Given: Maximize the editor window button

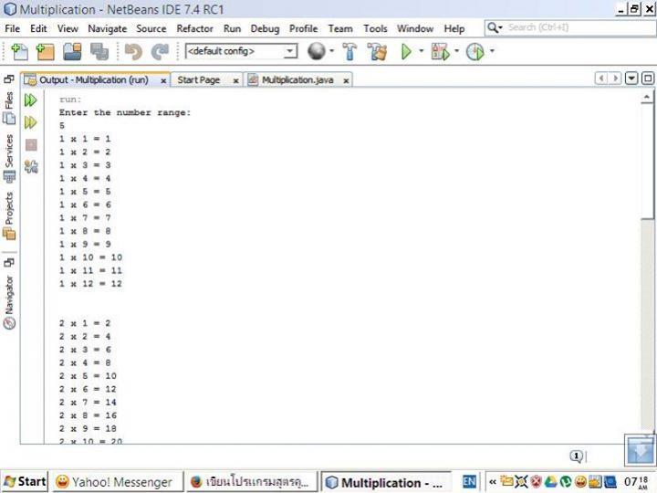Looking at the screenshot, I should [x=647, y=79].
